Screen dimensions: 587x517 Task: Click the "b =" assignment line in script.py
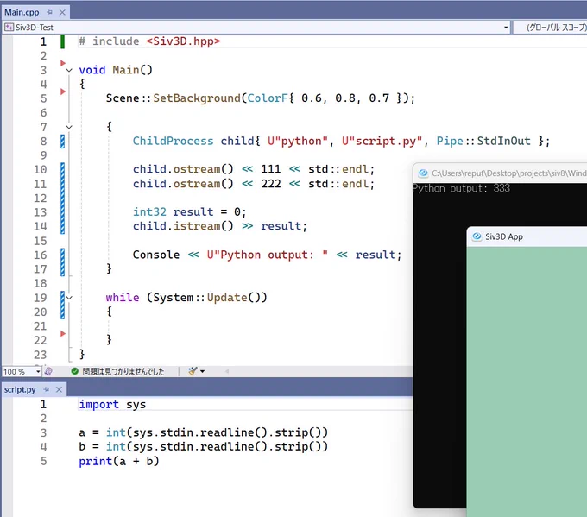click(203, 446)
